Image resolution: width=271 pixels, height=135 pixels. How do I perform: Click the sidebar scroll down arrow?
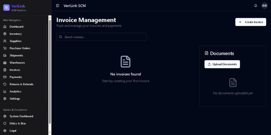[x=50, y=132]
